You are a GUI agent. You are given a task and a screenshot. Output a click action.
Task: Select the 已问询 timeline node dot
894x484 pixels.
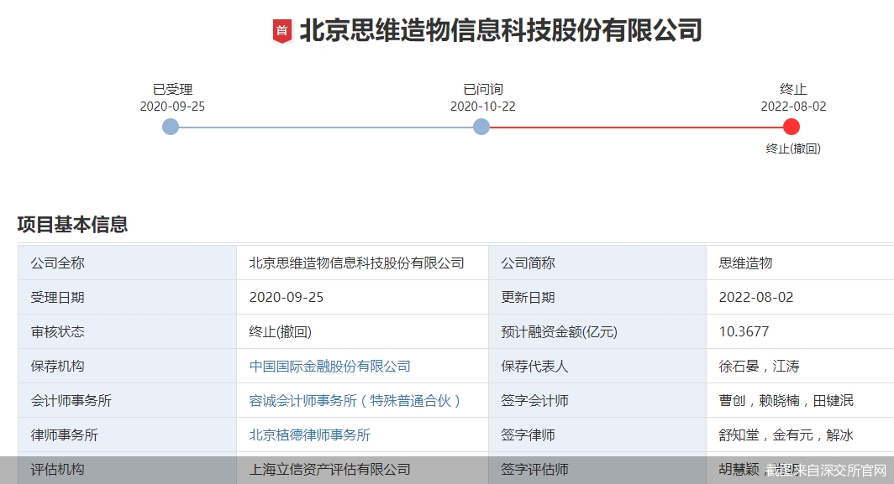coord(481,127)
